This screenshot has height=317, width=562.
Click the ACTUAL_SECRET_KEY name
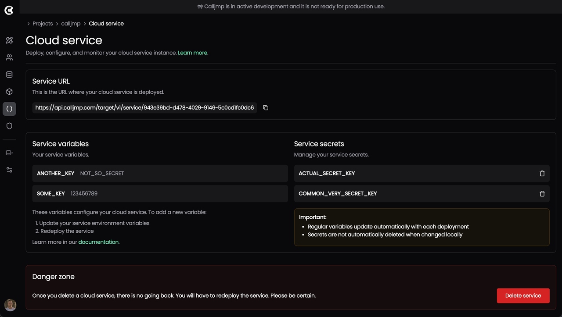tap(327, 173)
